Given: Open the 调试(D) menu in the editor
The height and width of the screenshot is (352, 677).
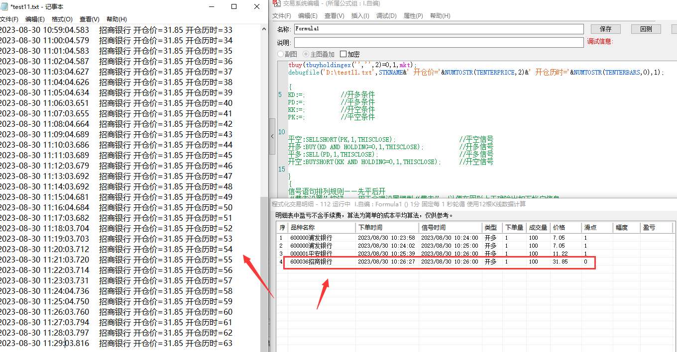Looking at the screenshot, I should pyautogui.click(x=386, y=16).
